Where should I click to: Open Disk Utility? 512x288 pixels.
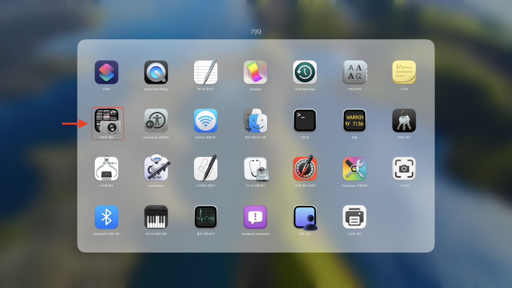coord(255,169)
